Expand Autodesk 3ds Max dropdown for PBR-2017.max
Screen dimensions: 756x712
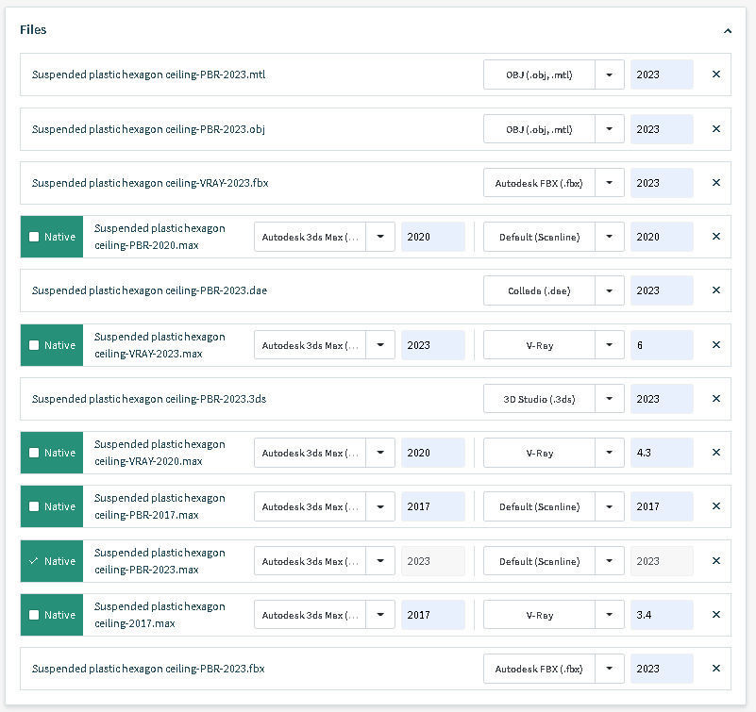[379, 506]
